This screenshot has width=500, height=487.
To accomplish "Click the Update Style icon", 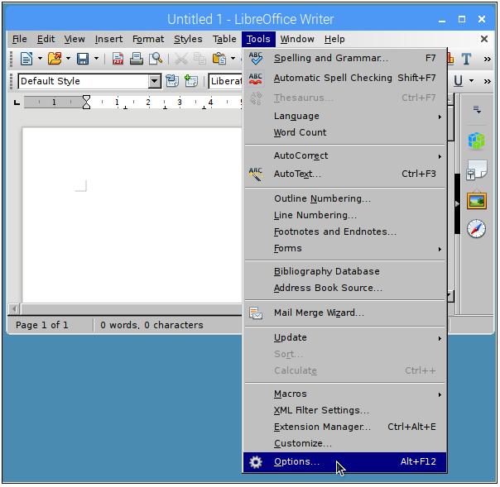I will 172,81.
